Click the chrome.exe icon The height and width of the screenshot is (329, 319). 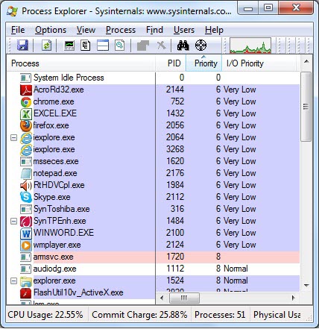click(x=26, y=102)
